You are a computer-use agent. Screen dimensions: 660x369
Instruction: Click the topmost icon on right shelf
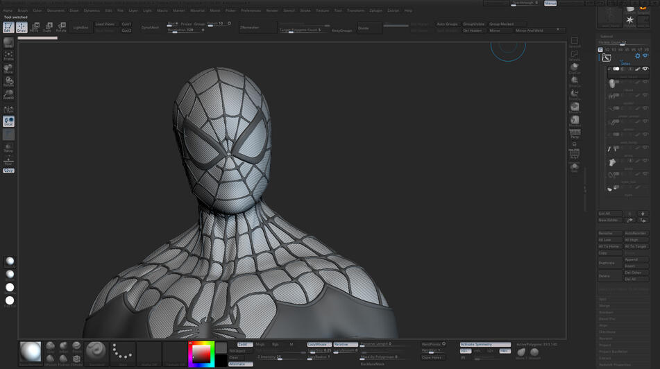point(575,42)
